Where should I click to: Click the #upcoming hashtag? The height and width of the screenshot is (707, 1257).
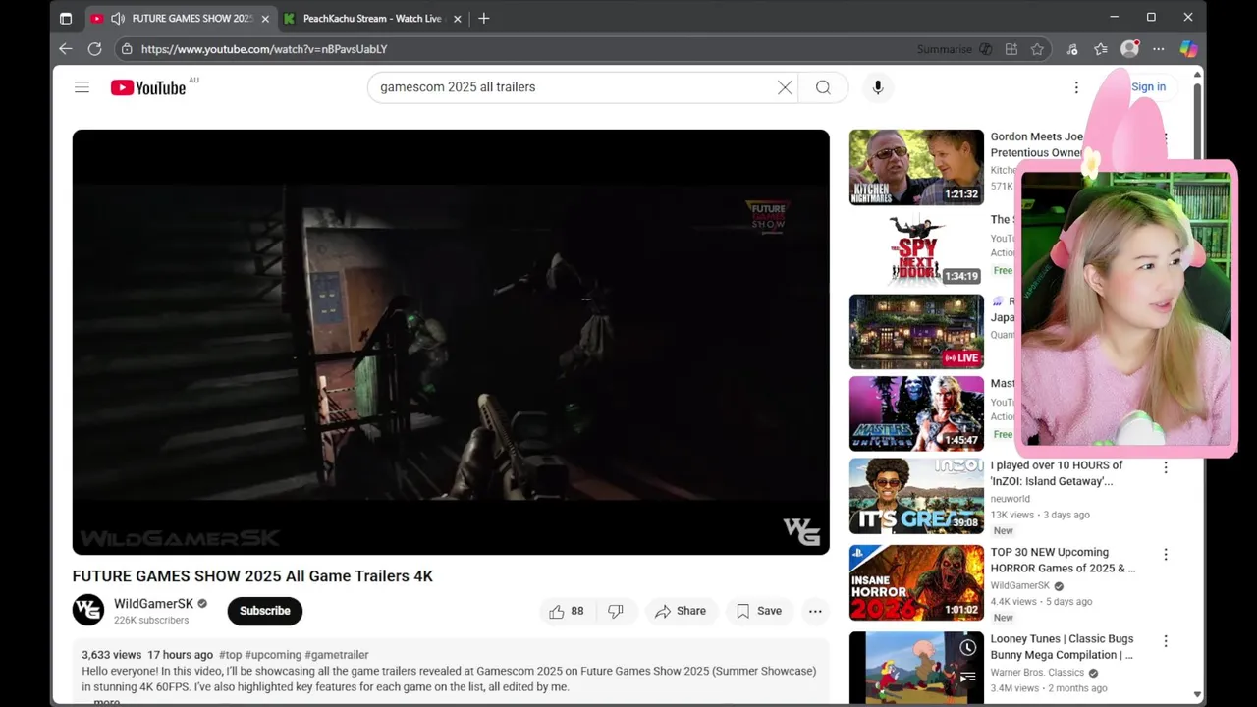click(273, 655)
